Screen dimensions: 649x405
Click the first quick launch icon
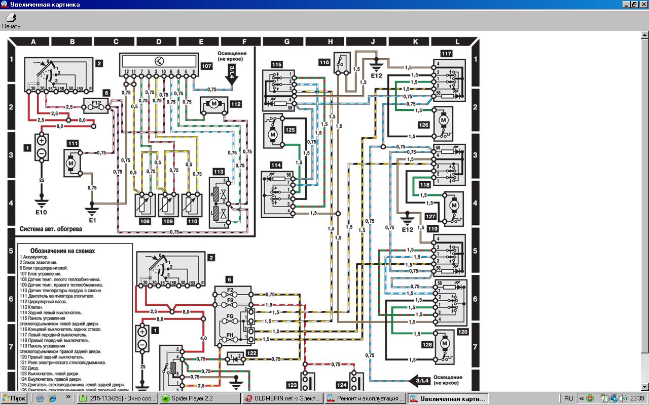point(40,398)
